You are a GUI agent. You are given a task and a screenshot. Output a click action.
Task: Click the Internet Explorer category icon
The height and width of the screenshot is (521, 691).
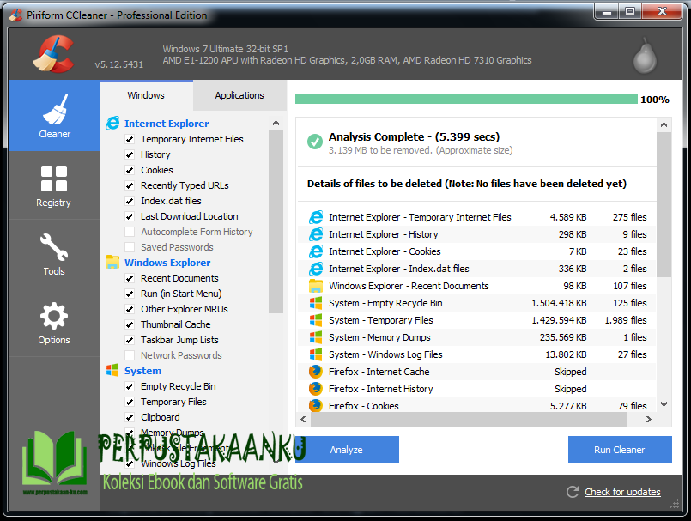click(x=112, y=124)
